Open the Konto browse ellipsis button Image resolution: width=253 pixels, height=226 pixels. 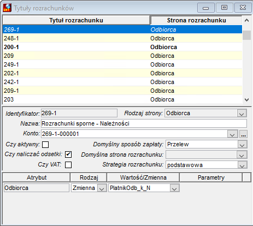click(x=244, y=134)
